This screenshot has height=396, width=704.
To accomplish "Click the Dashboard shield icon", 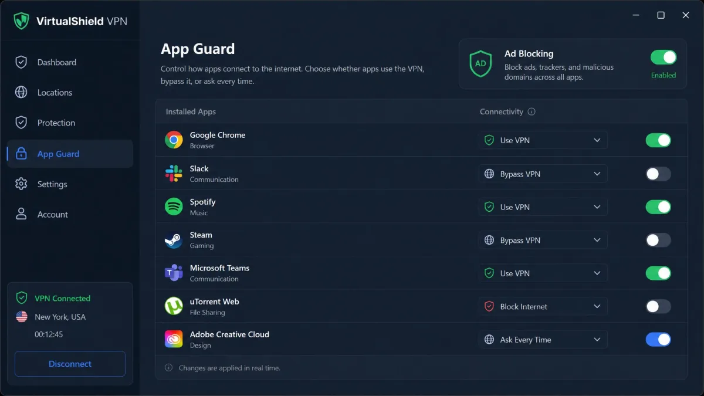I will click(21, 62).
